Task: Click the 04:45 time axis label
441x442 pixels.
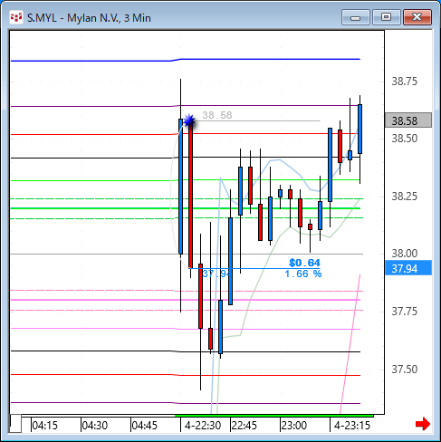Action: coord(145,426)
